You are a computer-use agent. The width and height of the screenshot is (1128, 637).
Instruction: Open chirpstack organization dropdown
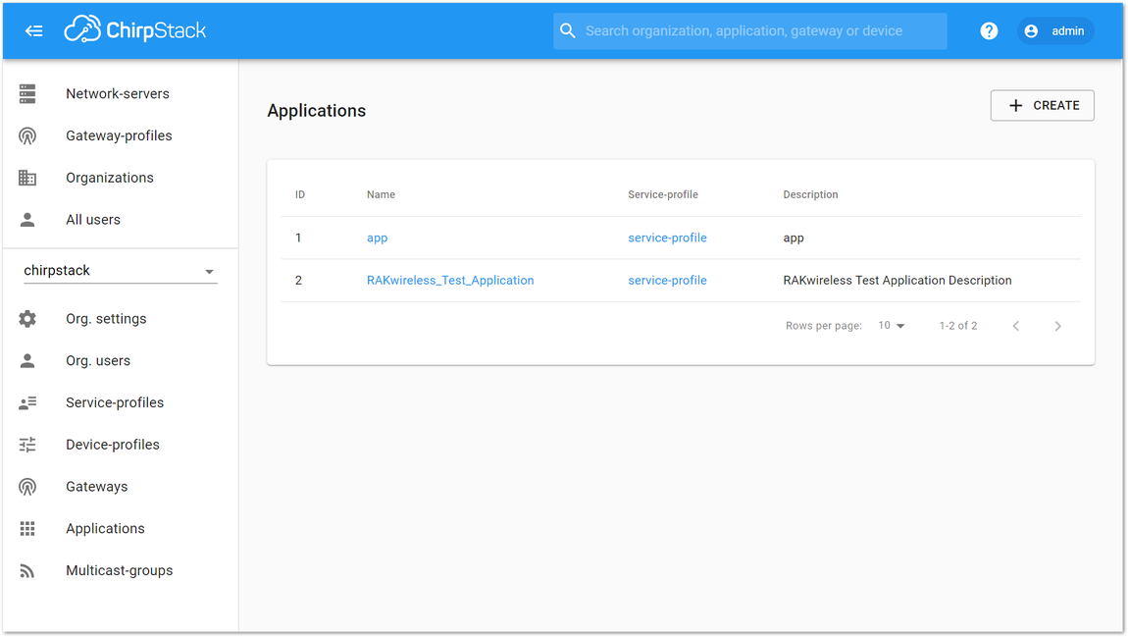120,271
